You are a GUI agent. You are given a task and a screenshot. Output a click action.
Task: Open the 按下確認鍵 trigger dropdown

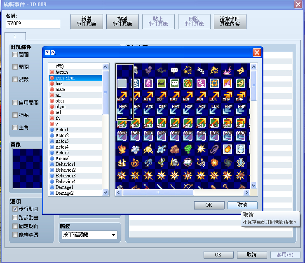tap(90, 235)
